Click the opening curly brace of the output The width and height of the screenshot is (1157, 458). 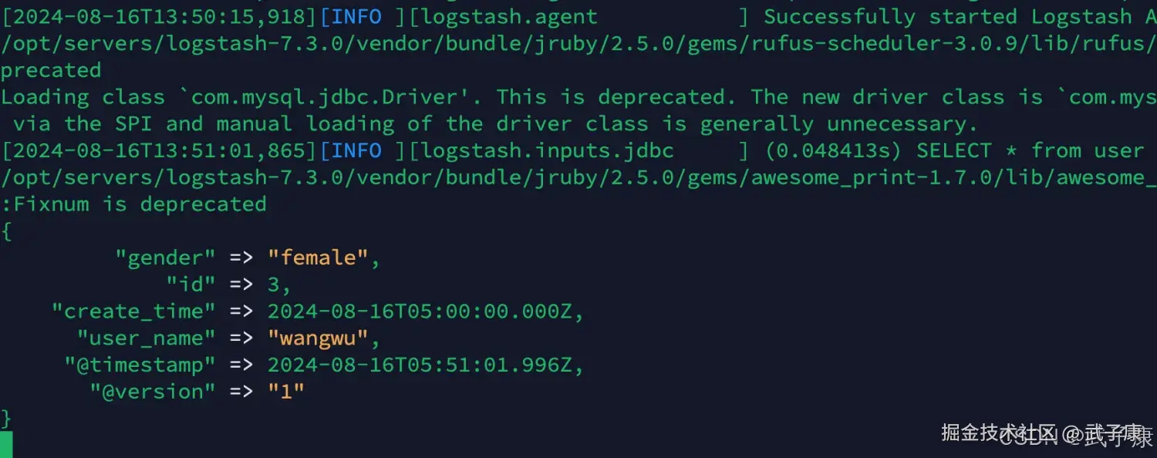pos(6,231)
